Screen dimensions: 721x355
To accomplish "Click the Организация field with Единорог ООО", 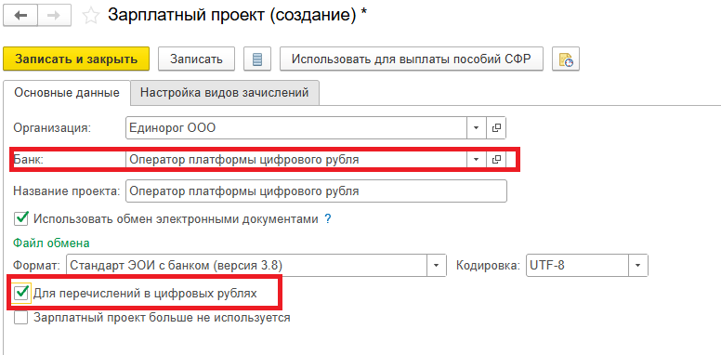I will [296, 128].
